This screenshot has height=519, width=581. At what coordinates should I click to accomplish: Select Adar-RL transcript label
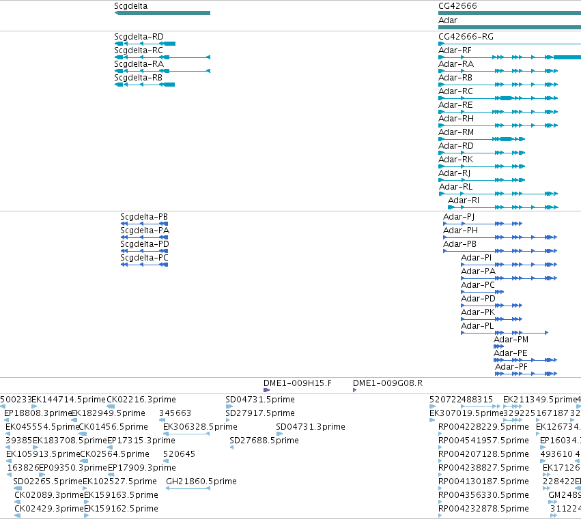456,188
